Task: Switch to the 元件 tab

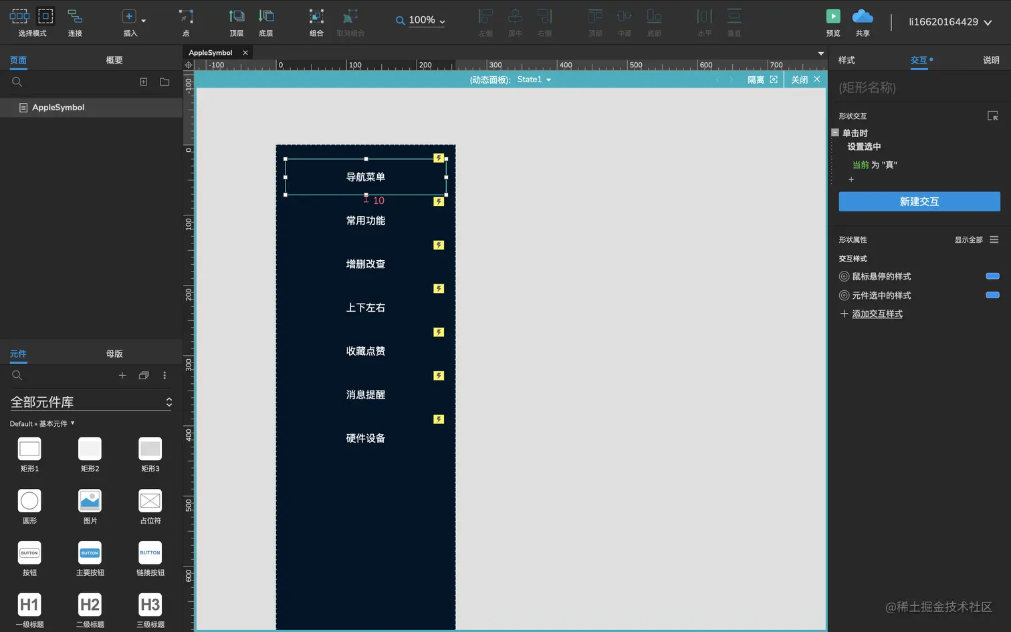Action: 18,354
